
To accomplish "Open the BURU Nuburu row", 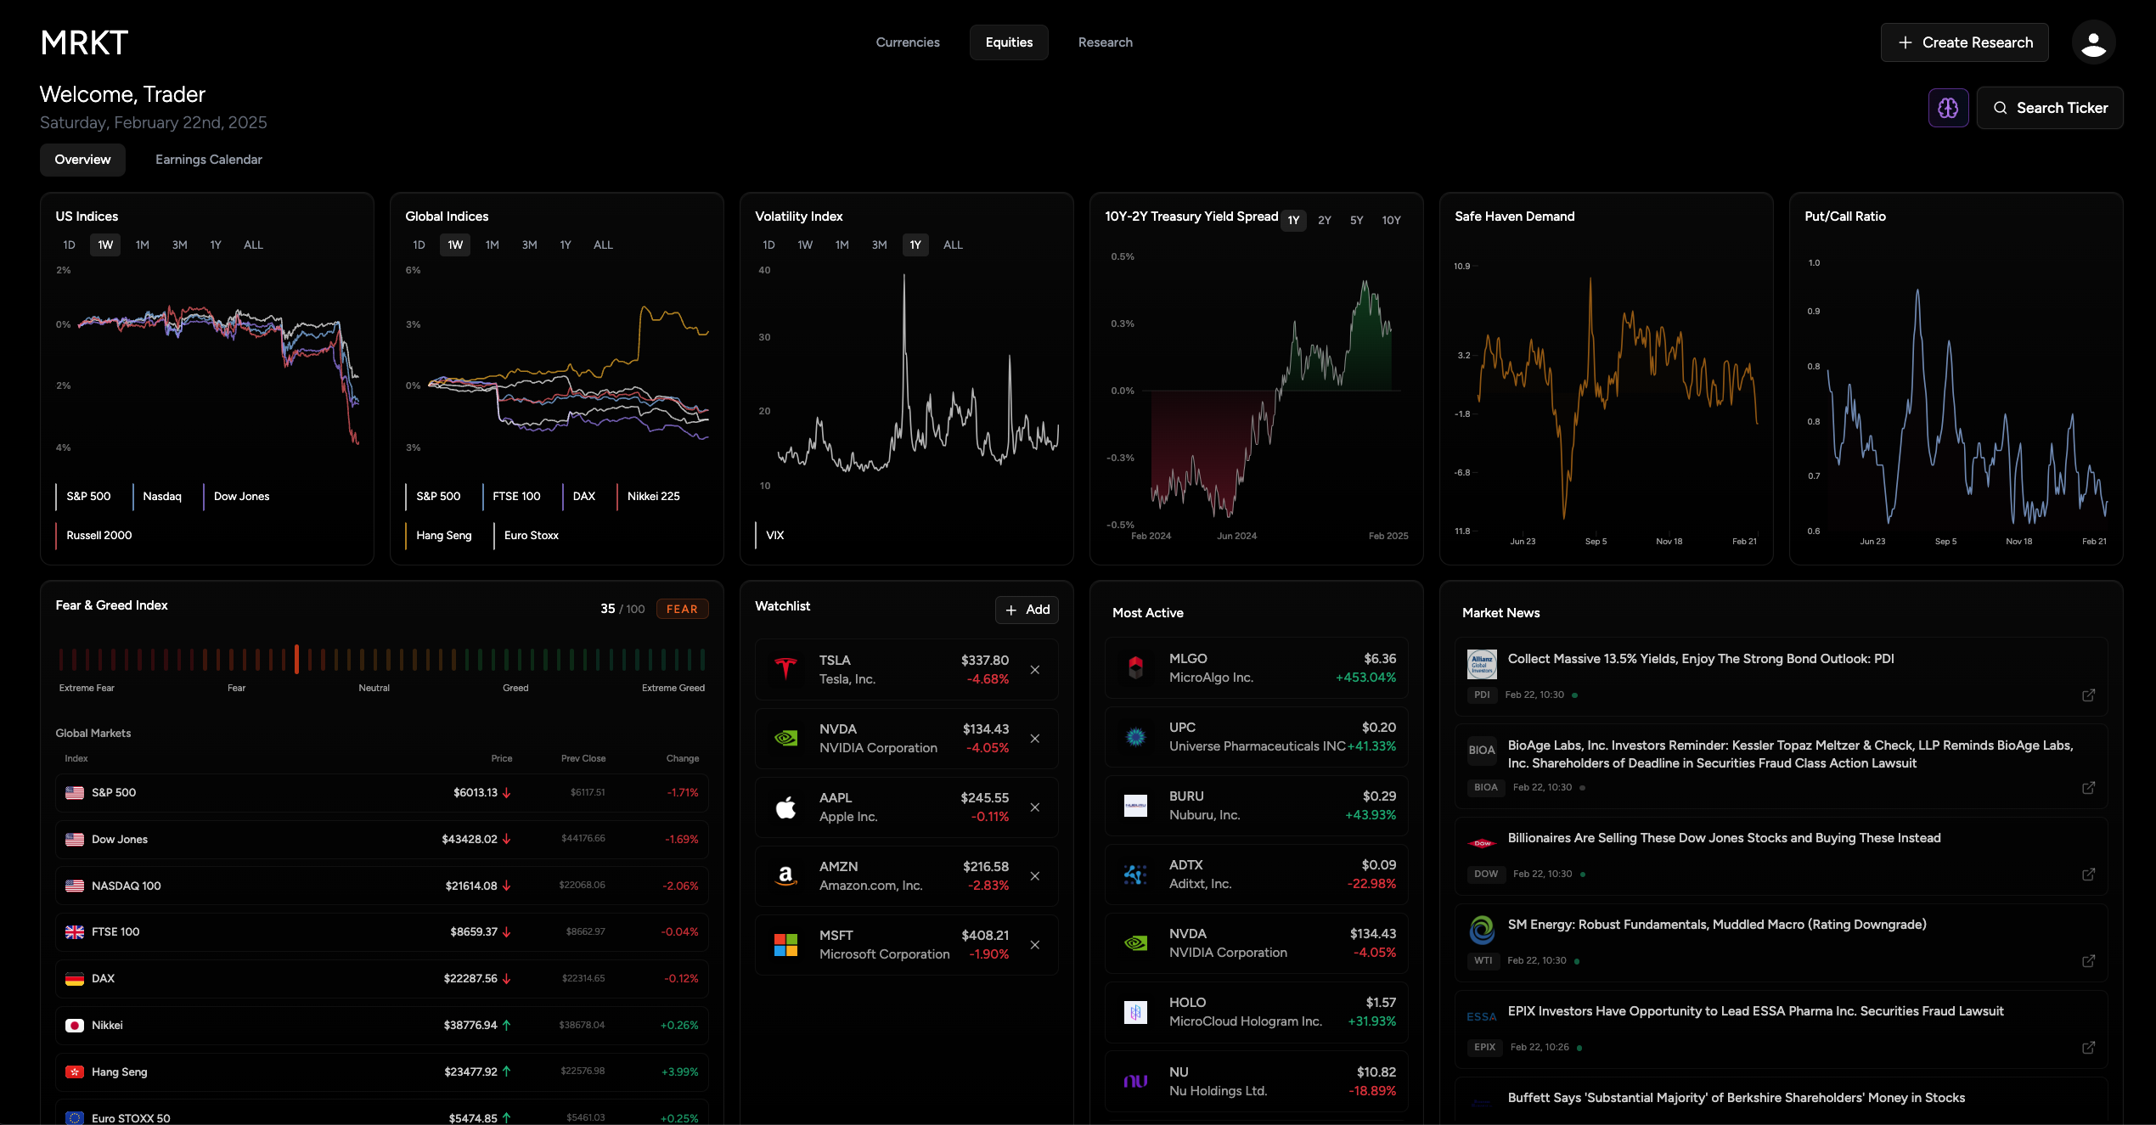I will 1256,806.
